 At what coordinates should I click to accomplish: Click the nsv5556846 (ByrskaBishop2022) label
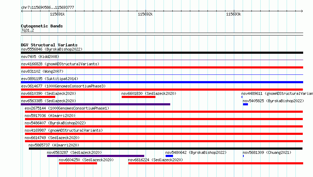[x=52, y=49]
